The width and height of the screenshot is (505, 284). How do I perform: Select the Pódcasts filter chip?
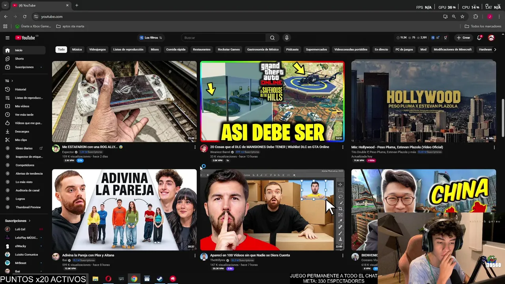[x=292, y=50]
